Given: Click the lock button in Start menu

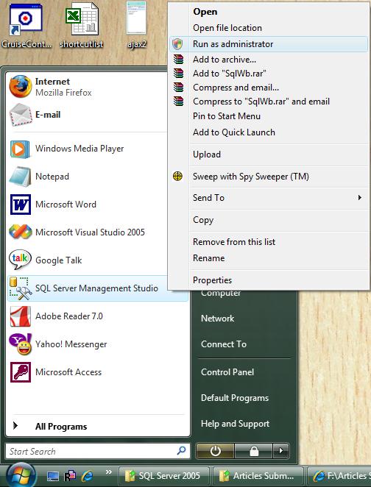Looking at the screenshot, I should coord(254,451).
